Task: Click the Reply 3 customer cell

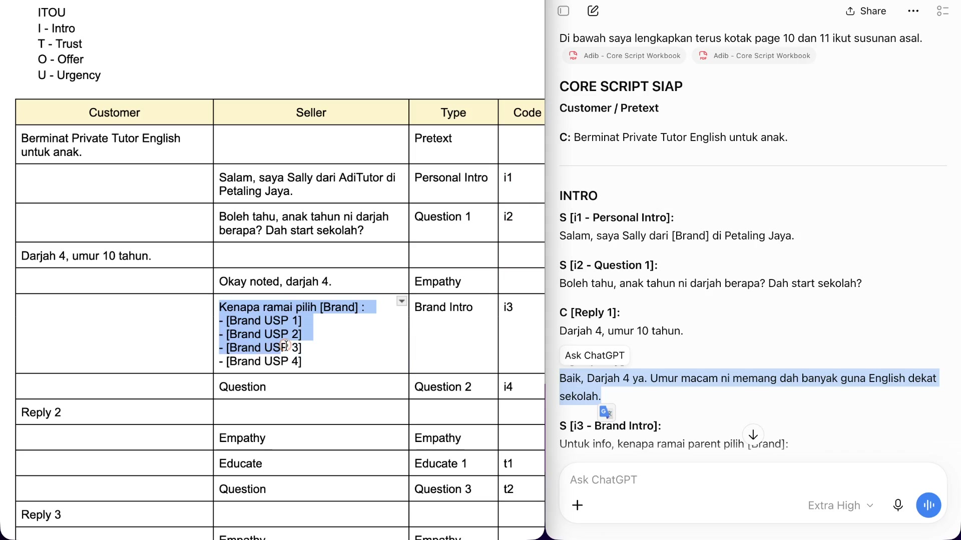Action: [115, 514]
